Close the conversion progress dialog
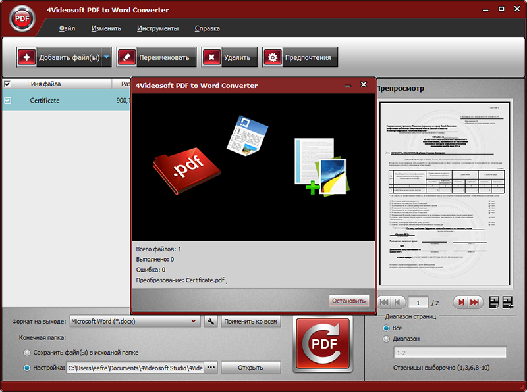 tap(364, 84)
